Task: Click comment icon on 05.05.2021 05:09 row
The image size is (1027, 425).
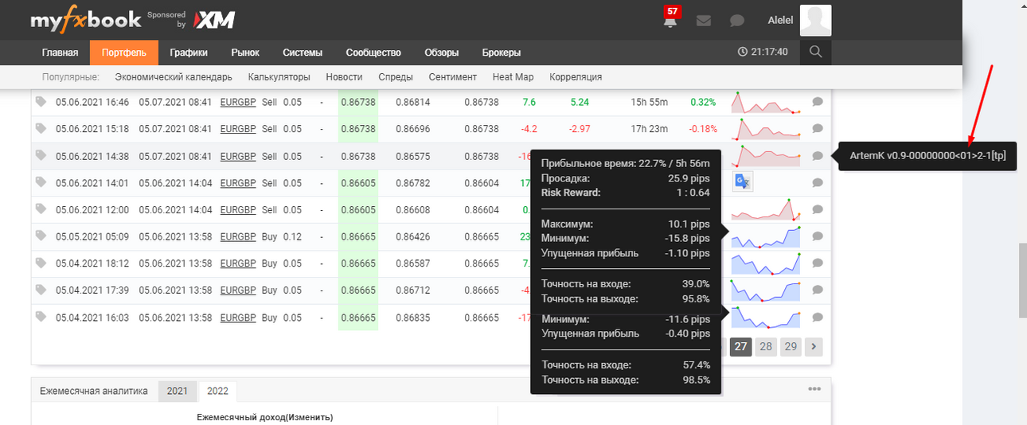Action: (x=818, y=236)
